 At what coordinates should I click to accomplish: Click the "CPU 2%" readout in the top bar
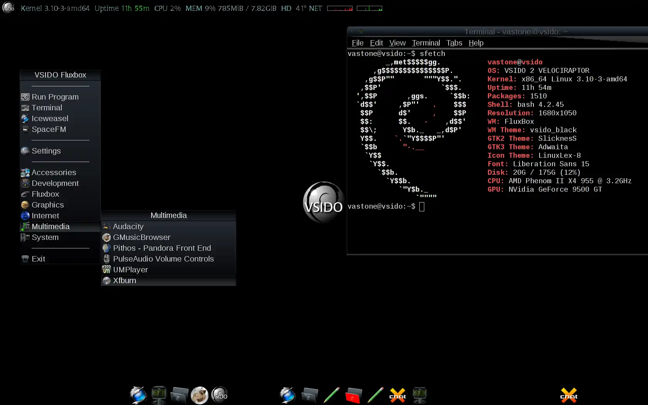(x=167, y=8)
